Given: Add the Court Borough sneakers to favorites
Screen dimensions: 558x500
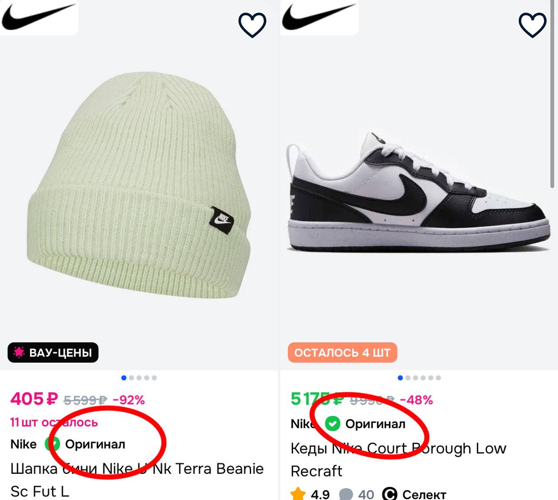Looking at the screenshot, I should 532,25.
